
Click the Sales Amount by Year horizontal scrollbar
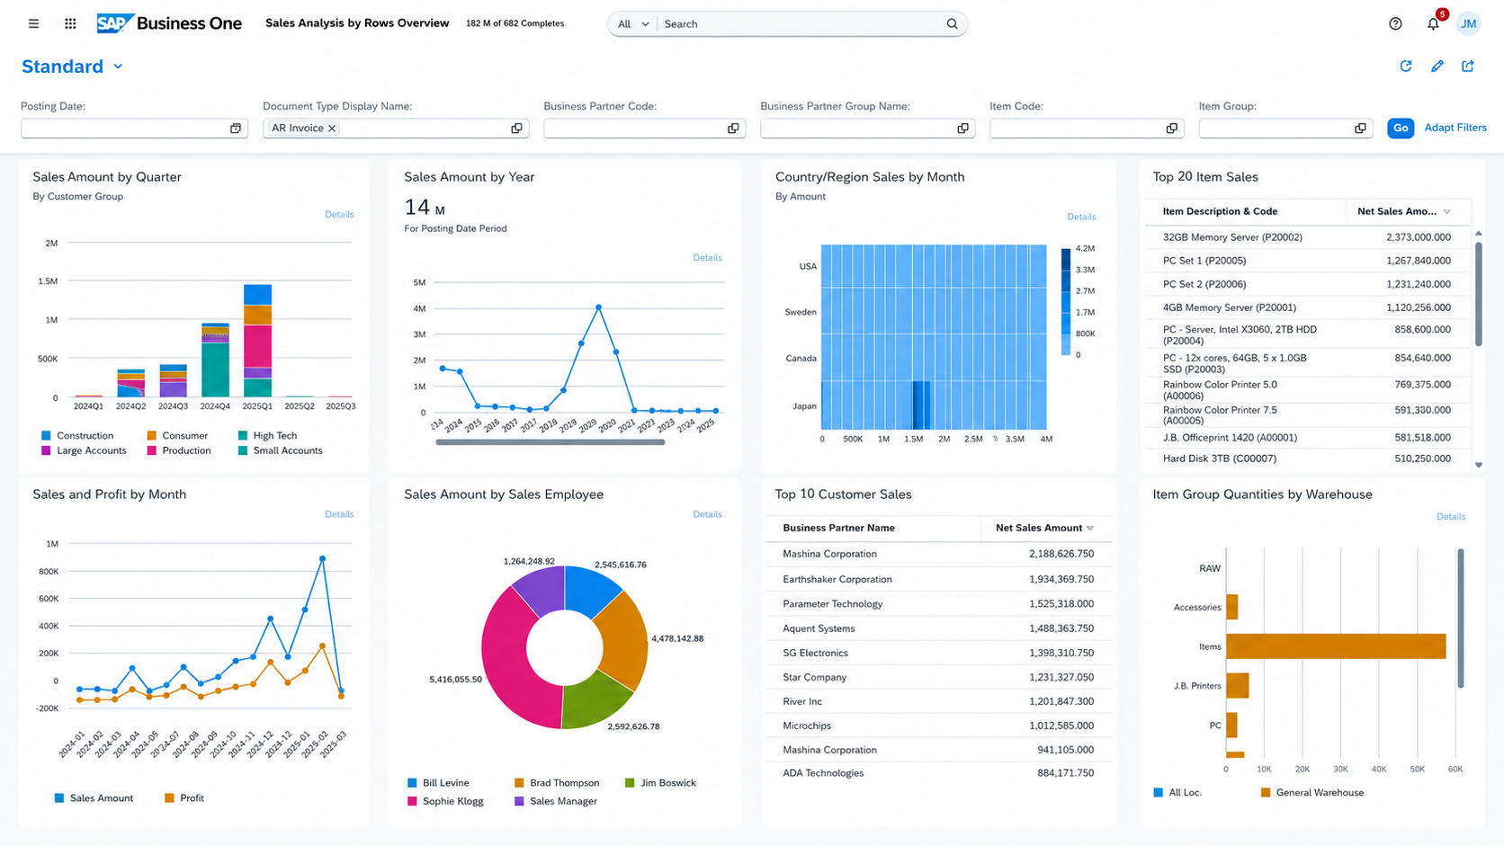coord(551,442)
